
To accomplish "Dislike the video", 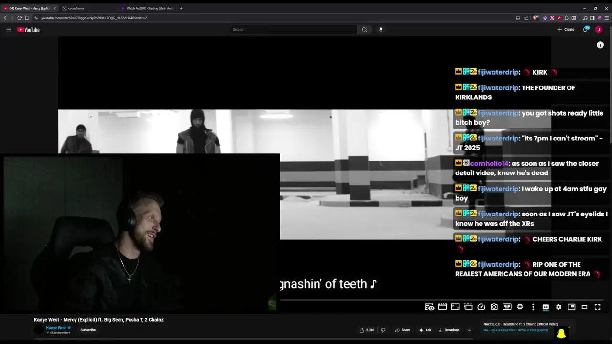I will (x=383, y=330).
